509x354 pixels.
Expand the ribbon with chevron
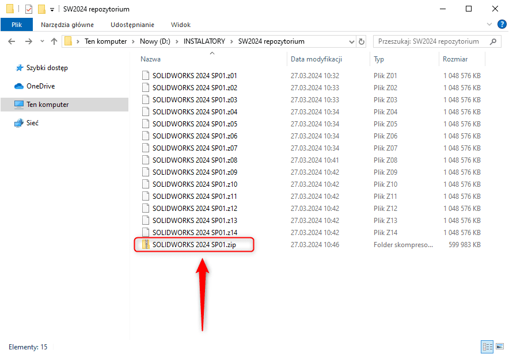coord(489,24)
